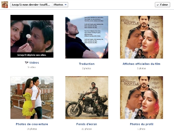The width and height of the screenshot is (174, 134).
Task: Click the 21 photos count under Fonds d'écran
Action: pos(87,129)
